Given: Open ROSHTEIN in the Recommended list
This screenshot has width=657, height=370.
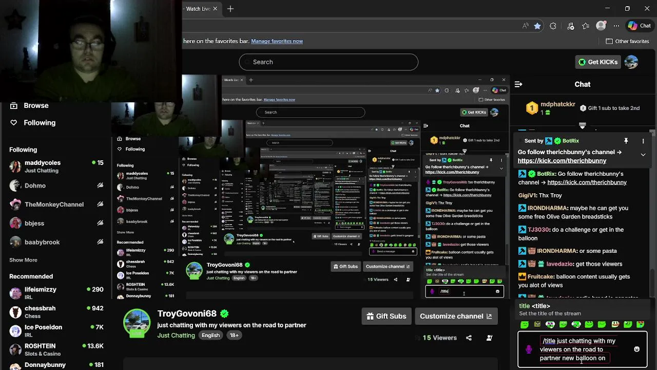Looking at the screenshot, I should pyautogui.click(x=56, y=349).
